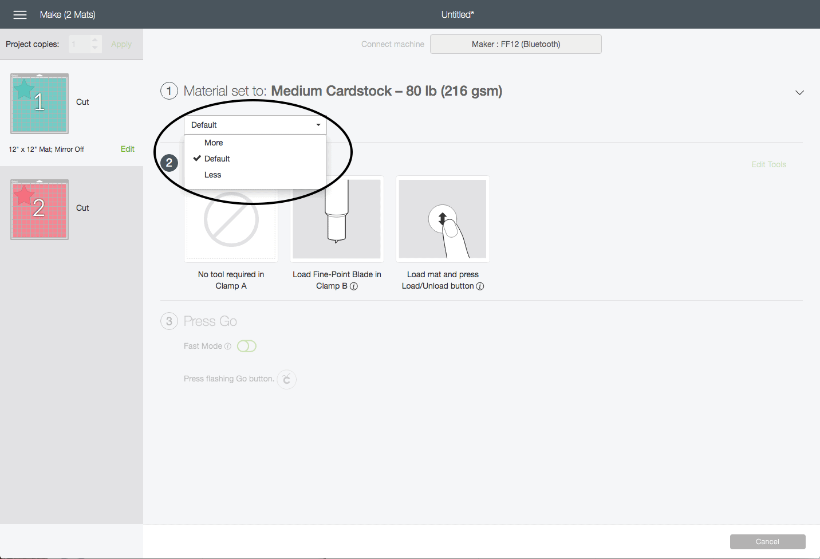Viewport: 820px width, 559px height.
Task: Click the Fine-Point Blade illustration
Action: 337,219
